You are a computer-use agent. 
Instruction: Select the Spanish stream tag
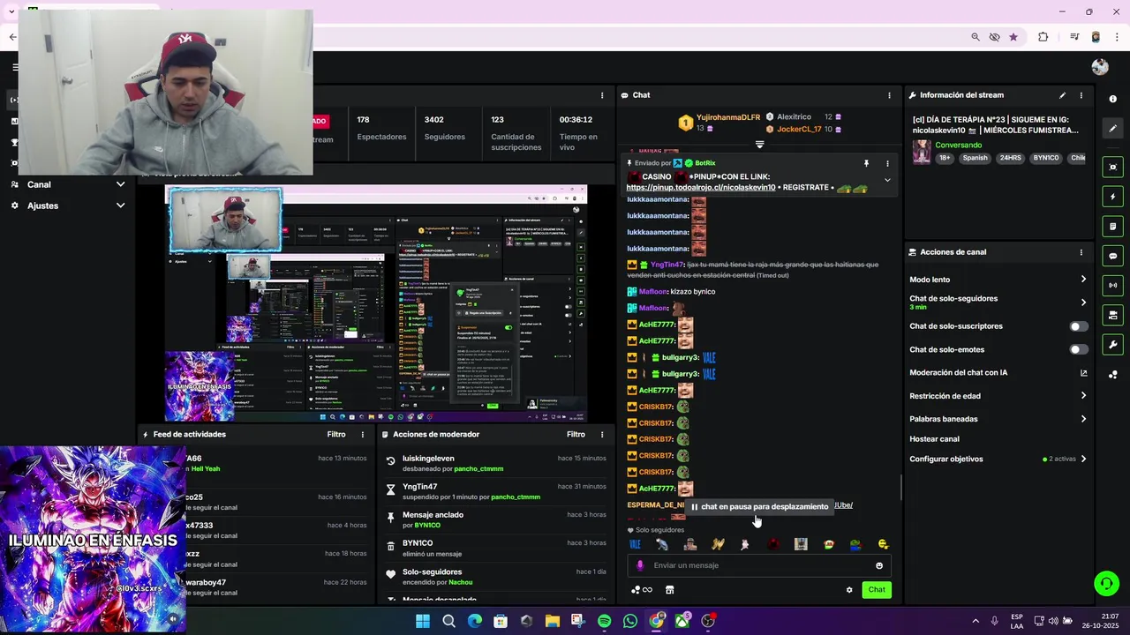click(x=975, y=159)
